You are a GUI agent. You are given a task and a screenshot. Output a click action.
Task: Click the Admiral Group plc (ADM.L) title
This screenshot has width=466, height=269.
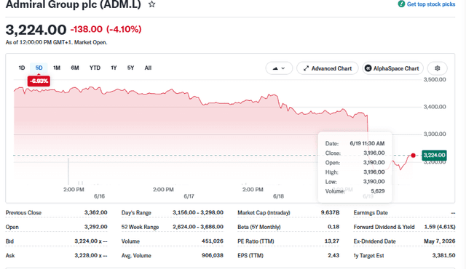[x=73, y=4]
